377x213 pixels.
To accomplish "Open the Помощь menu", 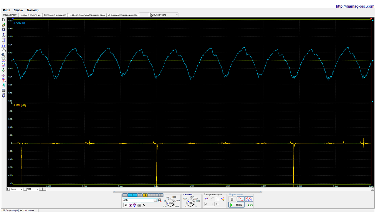I will click(x=33, y=10).
